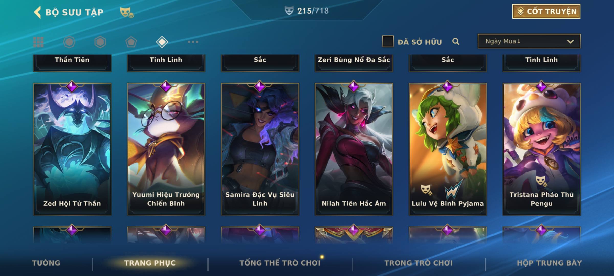Filter by the pentagon rarity icon
Image resolution: width=614 pixels, height=276 pixels.
pos(131,42)
